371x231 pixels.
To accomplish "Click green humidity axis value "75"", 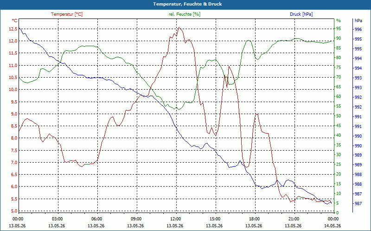I will 339,67.
